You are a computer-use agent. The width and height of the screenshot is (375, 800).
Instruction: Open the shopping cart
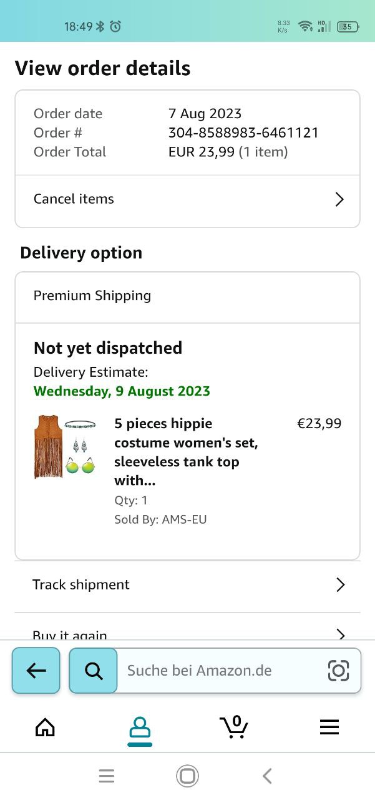pyautogui.click(x=234, y=727)
